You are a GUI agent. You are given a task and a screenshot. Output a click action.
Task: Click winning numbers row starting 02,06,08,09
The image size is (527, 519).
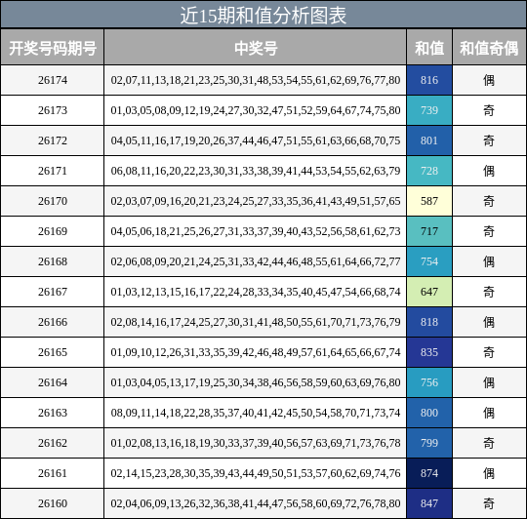click(x=256, y=261)
